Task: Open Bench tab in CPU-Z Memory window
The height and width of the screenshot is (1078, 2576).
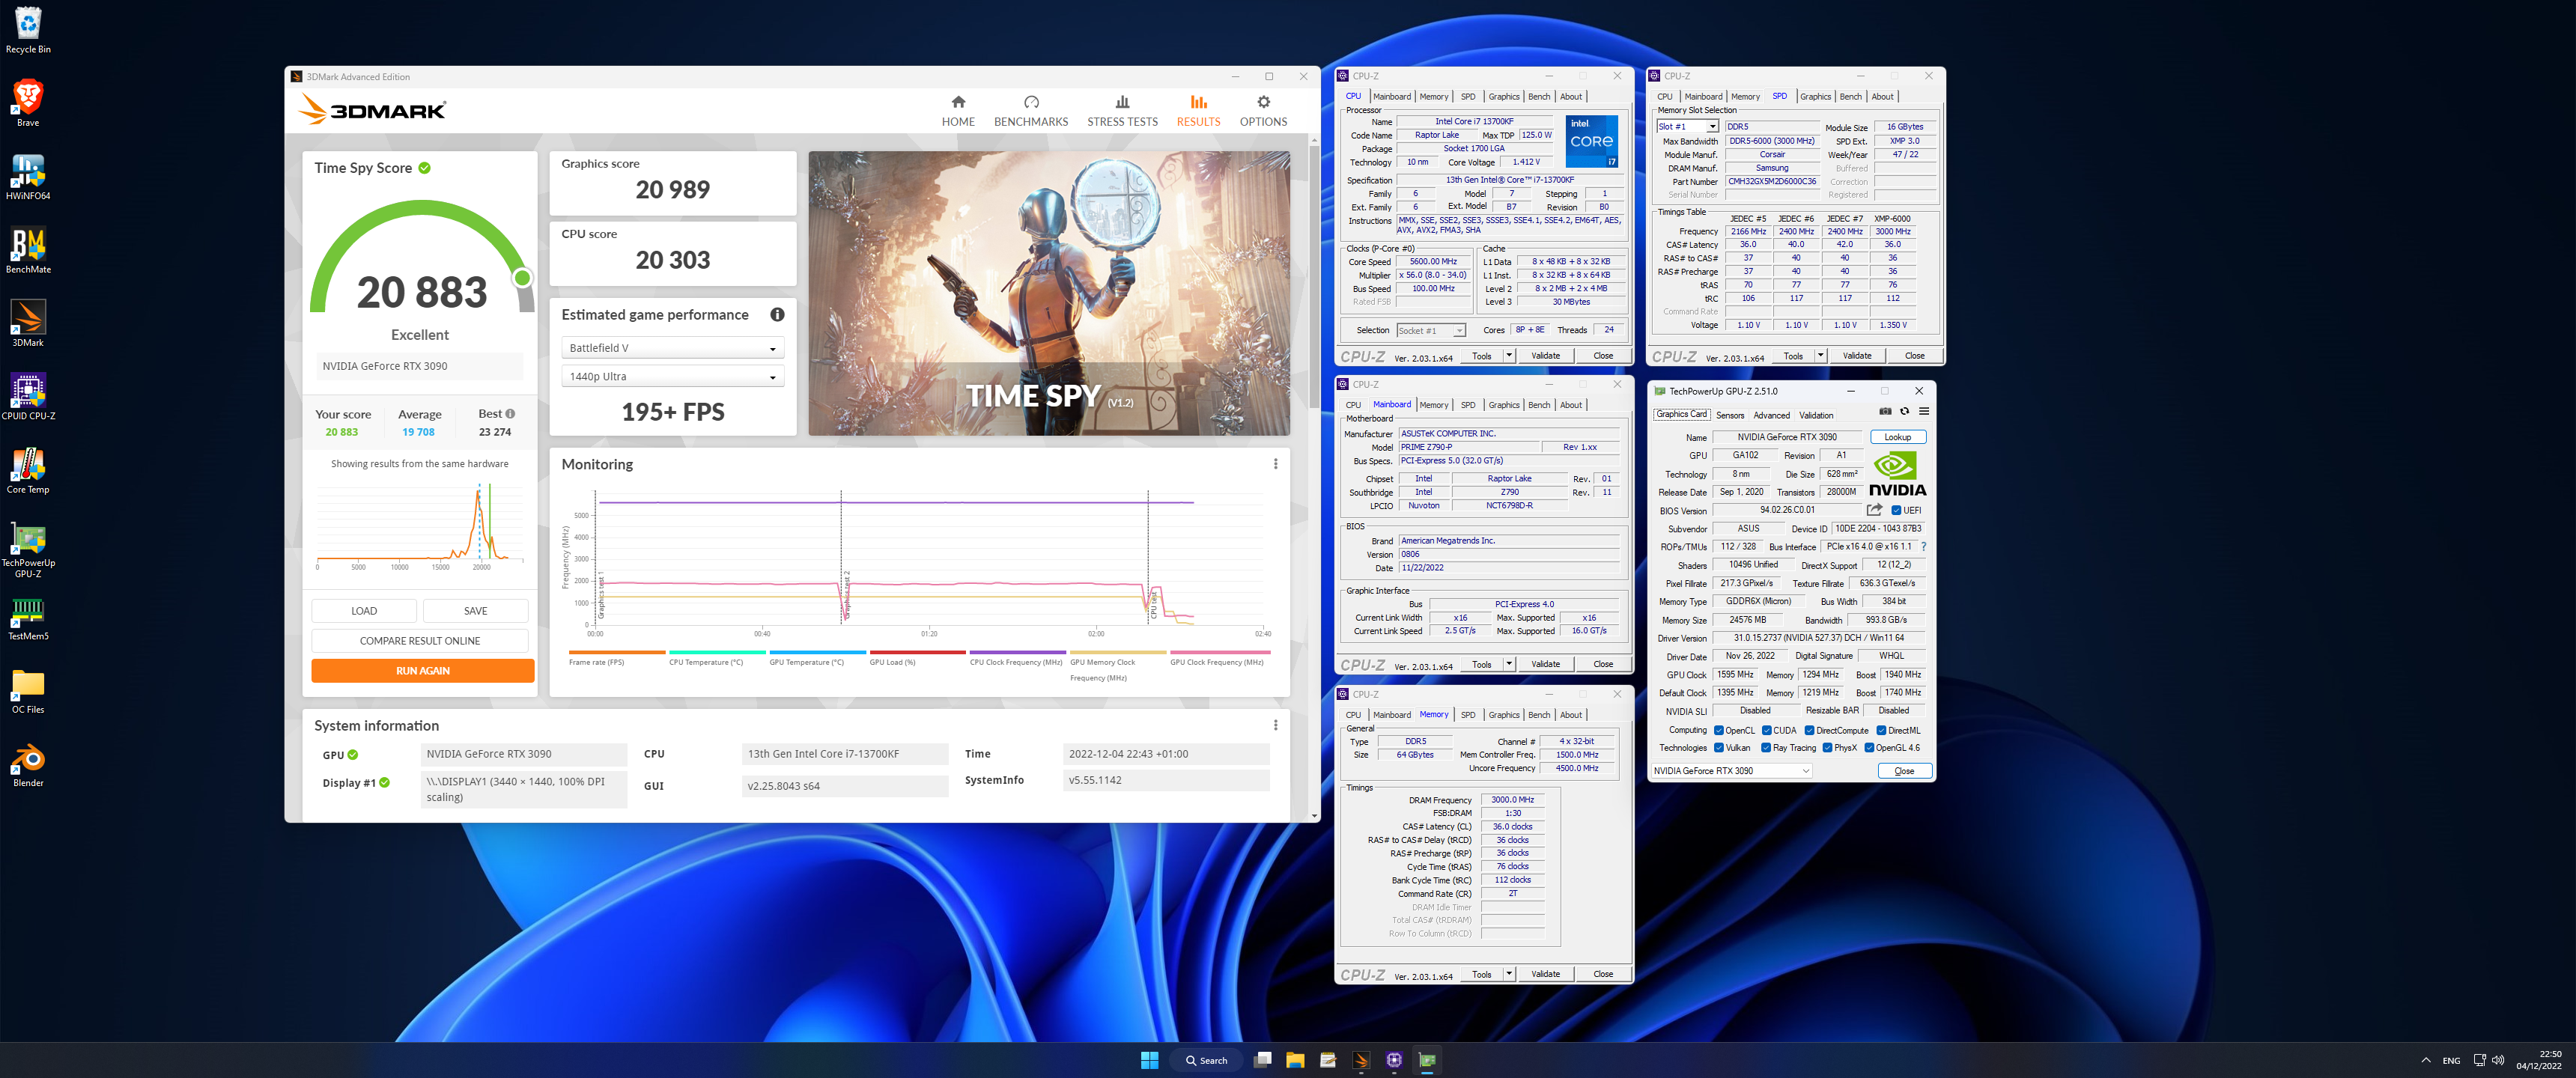Action: [1539, 715]
